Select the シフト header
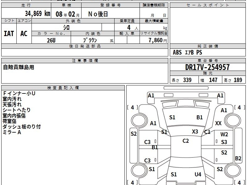 tap(9, 21)
